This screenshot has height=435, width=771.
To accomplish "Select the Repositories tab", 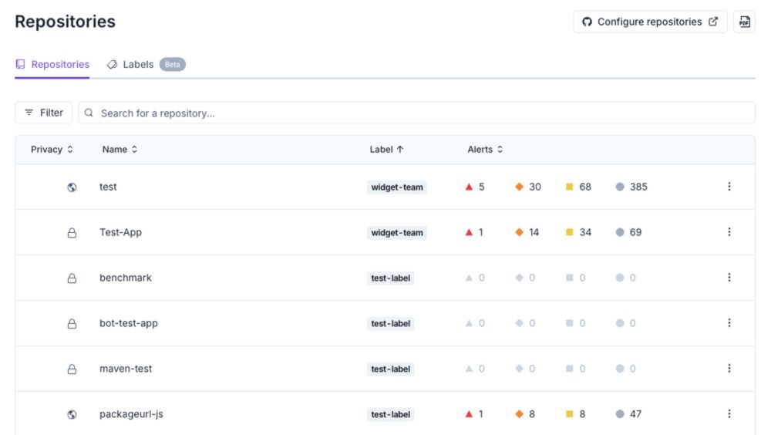I will tap(52, 65).
